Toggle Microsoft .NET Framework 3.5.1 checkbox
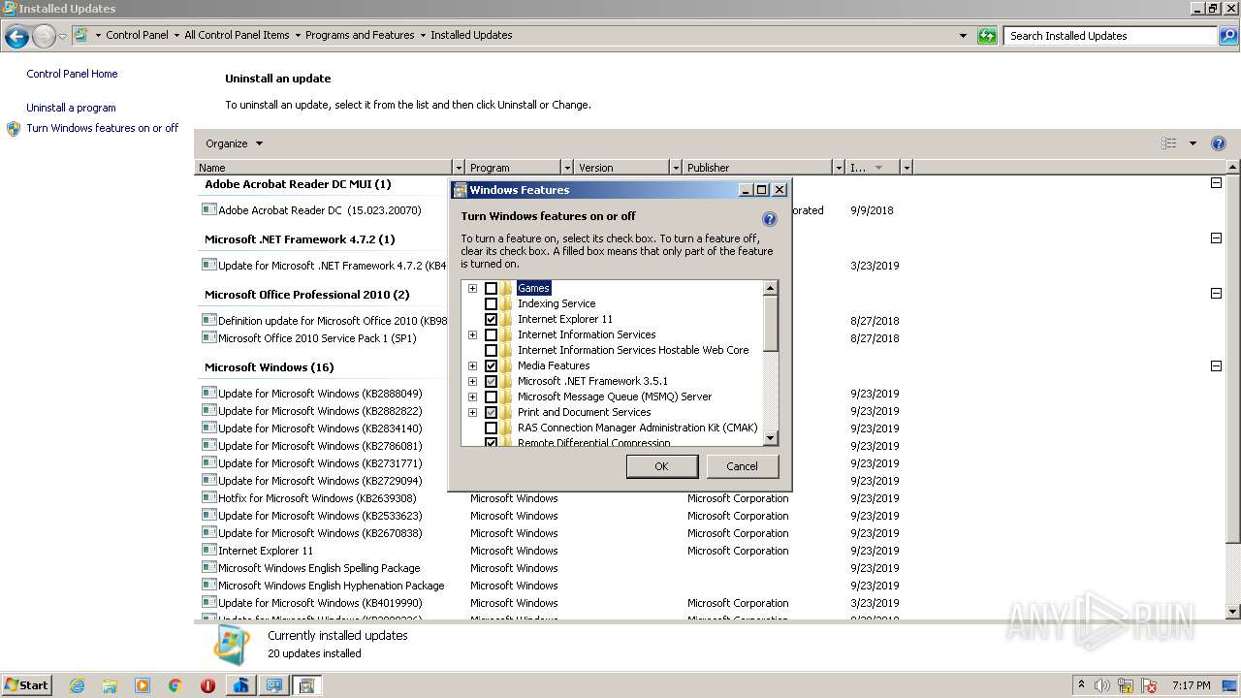Image resolution: width=1241 pixels, height=698 pixels. click(491, 381)
